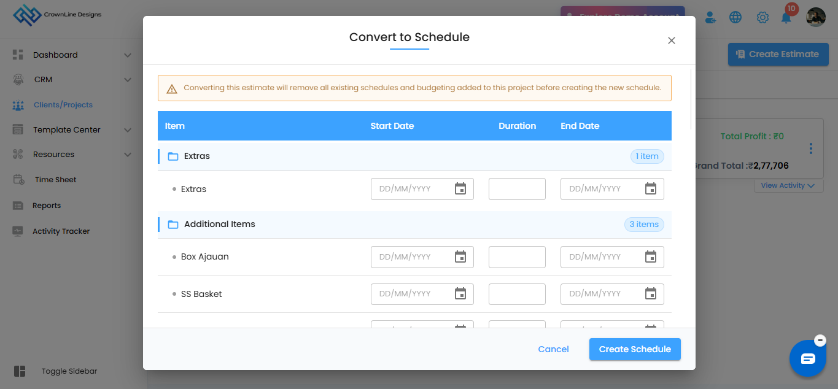Open Time Sheet in the sidebar
838x389 pixels.
coord(56,180)
